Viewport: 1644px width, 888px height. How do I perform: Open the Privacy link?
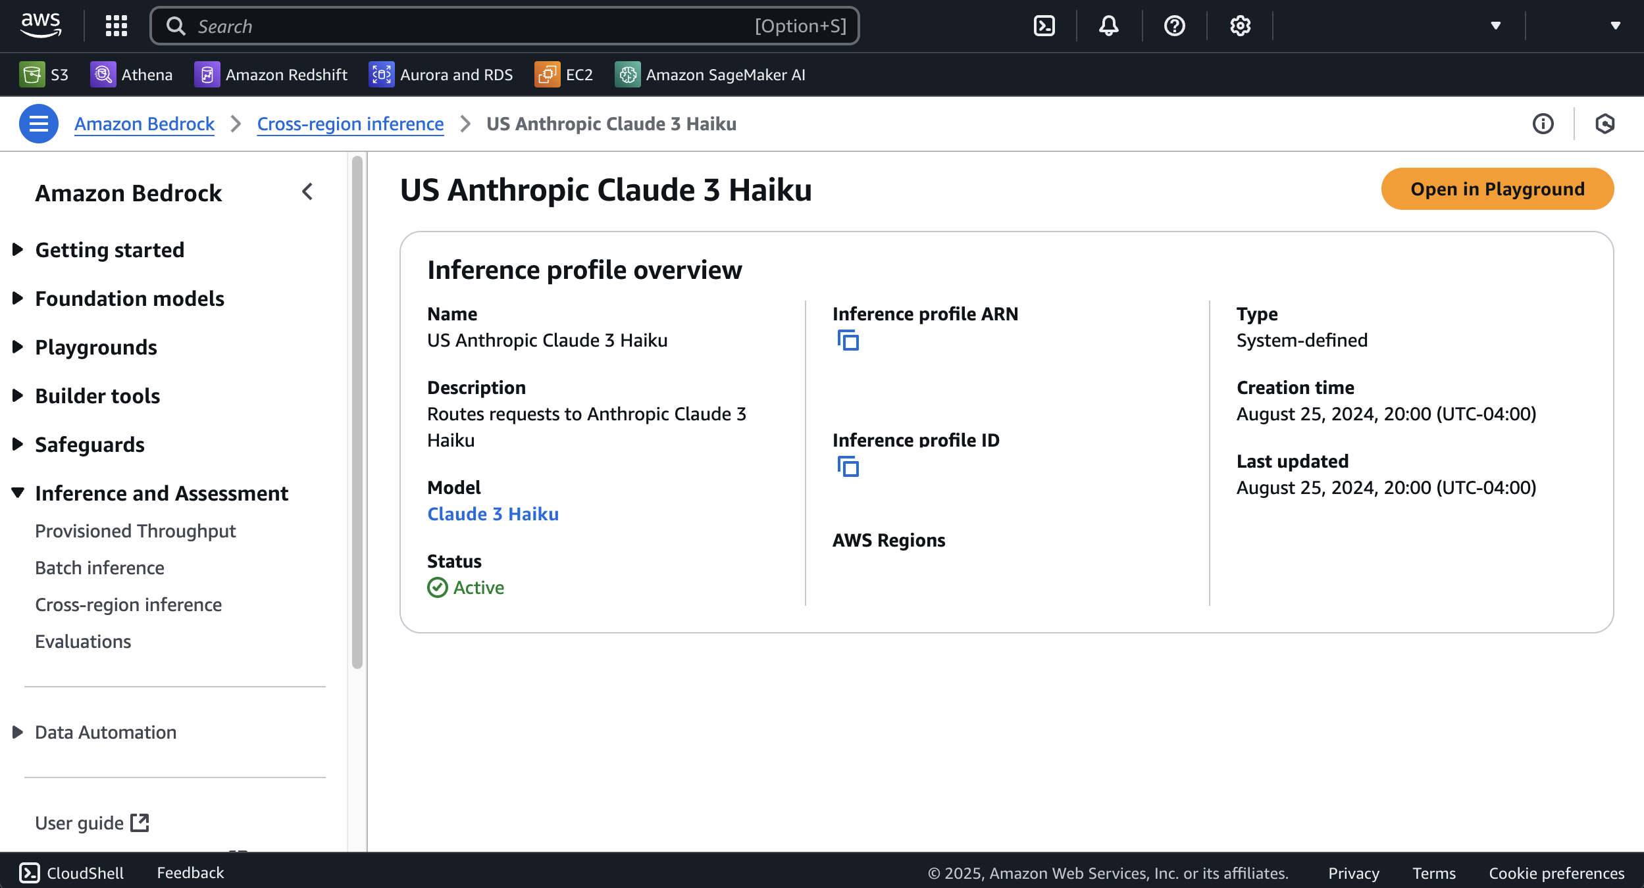[1353, 873]
